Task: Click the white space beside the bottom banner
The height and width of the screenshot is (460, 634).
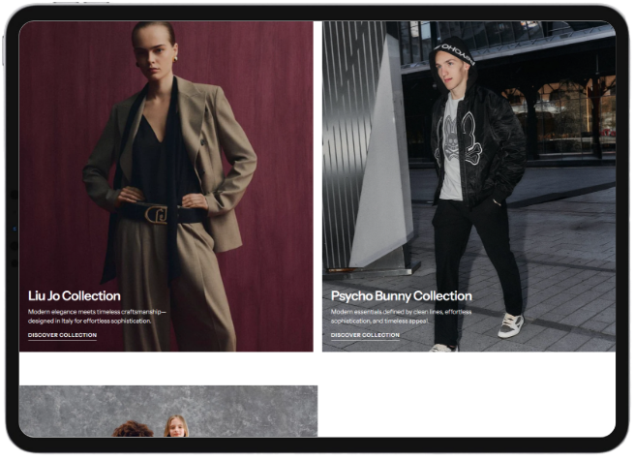Action: coord(465,409)
